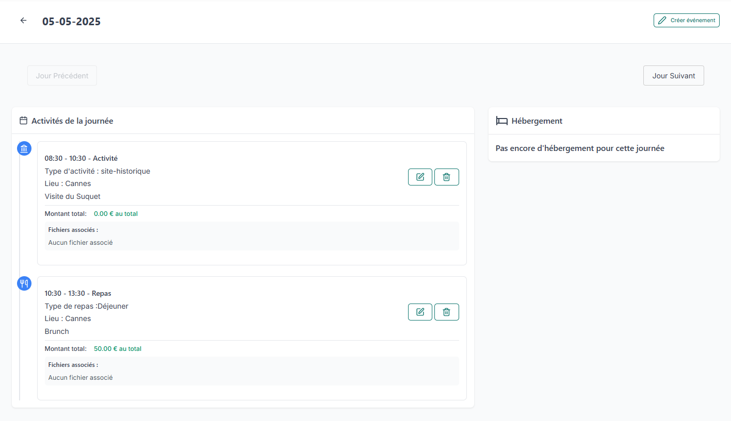Delete the Brunch meal entry
The image size is (731, 421).
coord(446,312)
